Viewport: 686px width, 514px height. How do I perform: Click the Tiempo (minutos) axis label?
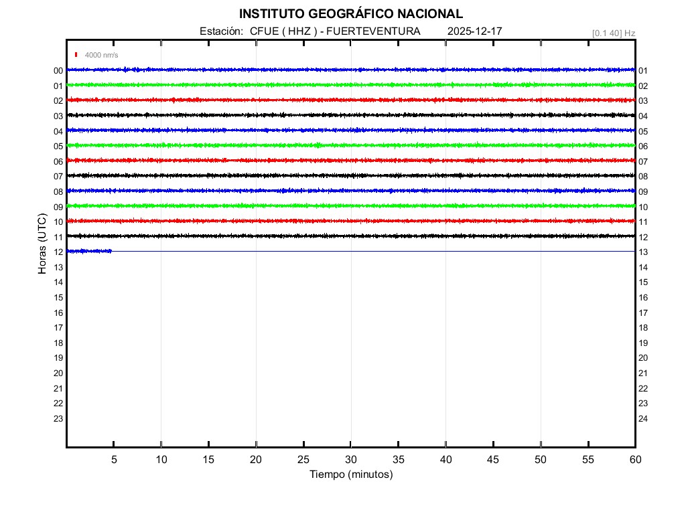[350, 475]
